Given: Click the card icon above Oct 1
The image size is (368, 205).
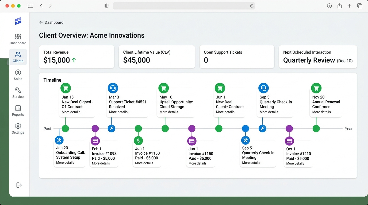Looking at the screenshot, I should [289, 141].
